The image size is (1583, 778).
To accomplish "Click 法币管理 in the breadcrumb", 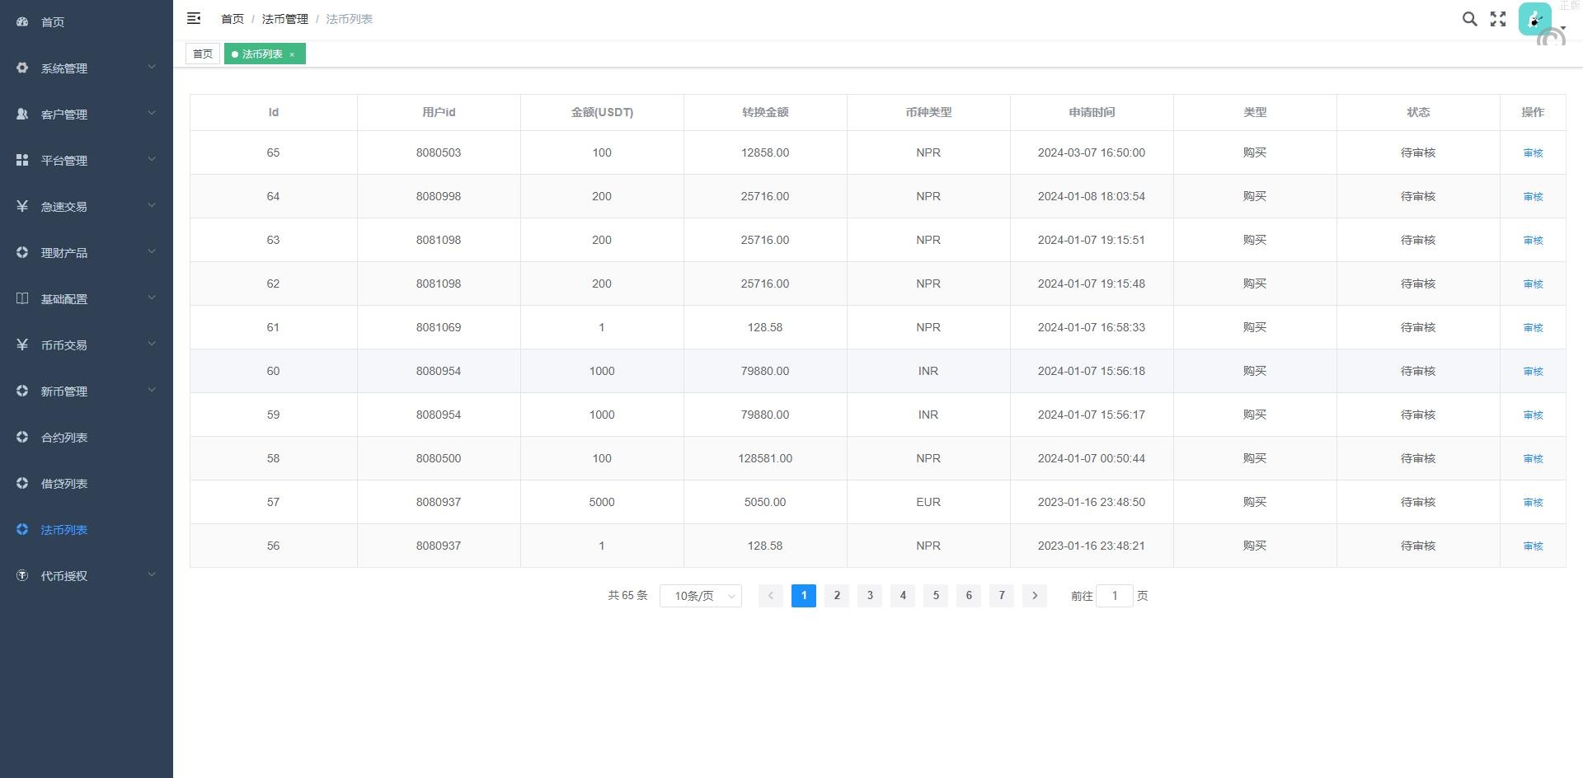I will pos(284,19).
